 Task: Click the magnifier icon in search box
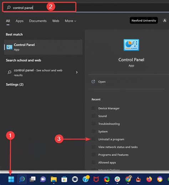pyautogui.click(x=9, y=8)
